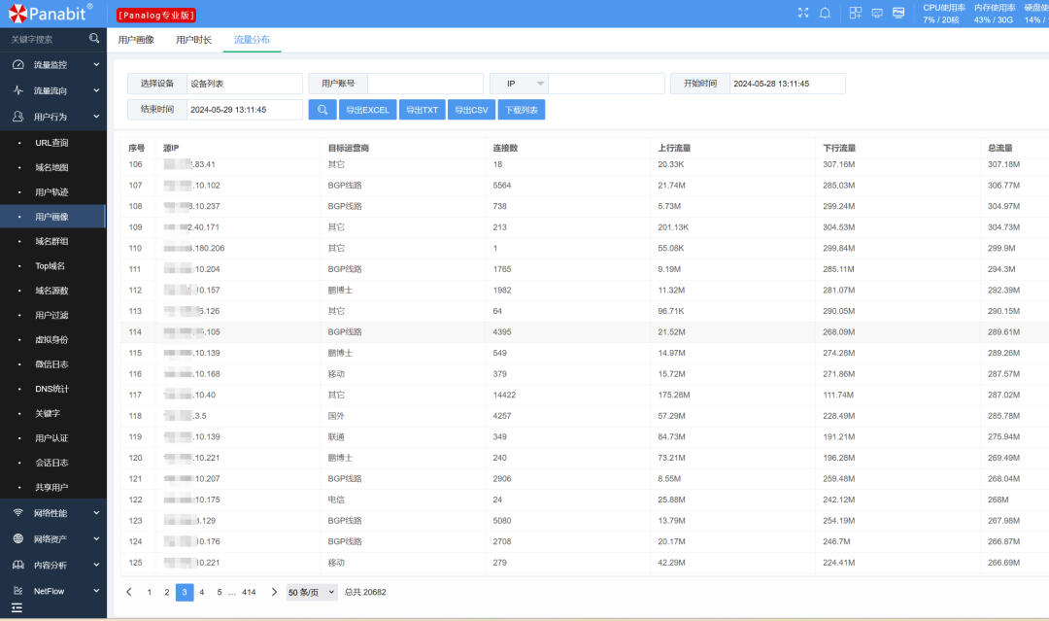Expand the 网络性能 menu chevron
This screenshot has width=1049, height=621.
tap(96, 512)
